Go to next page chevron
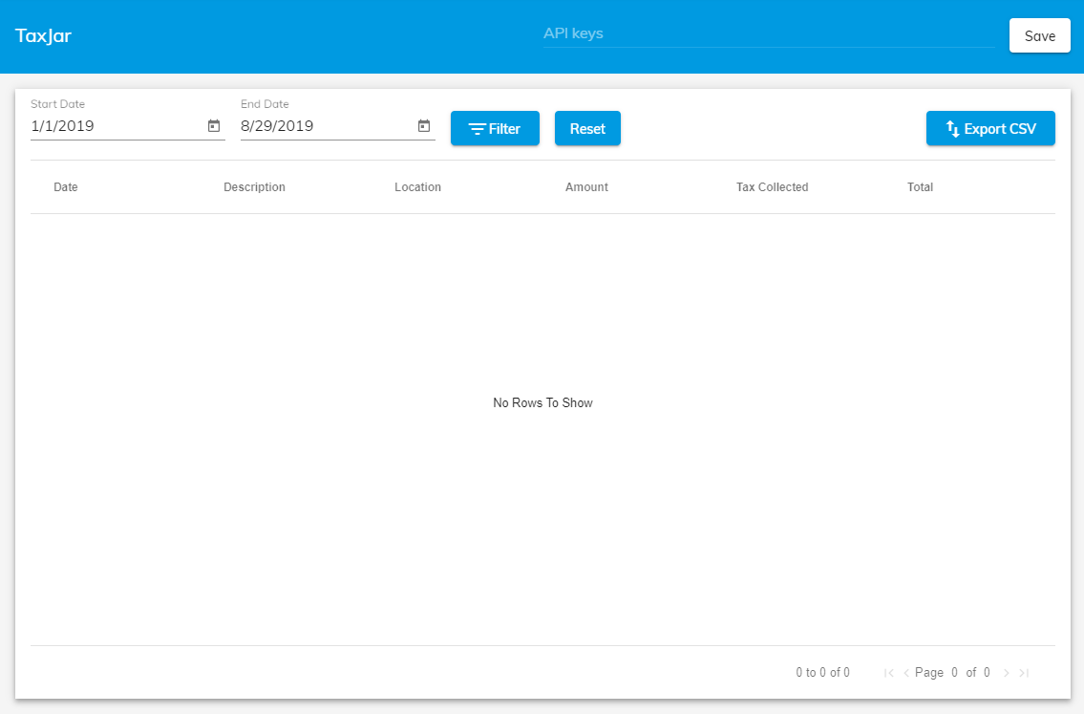1084x714 pixels. pos(1007,673)
